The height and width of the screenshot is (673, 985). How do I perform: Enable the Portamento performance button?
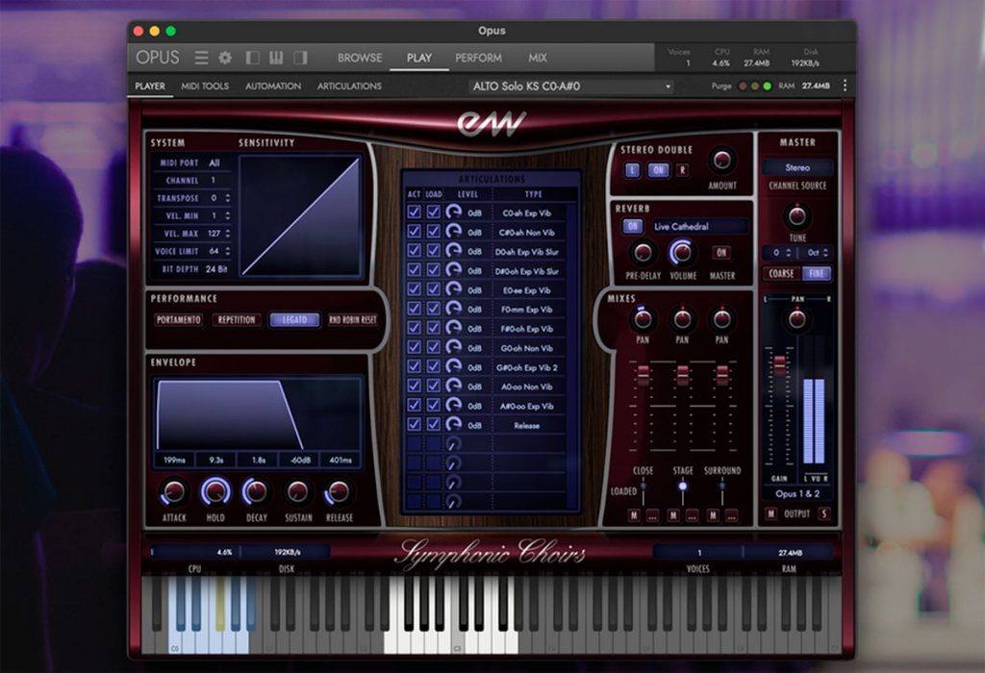pyautogui.click(x=178, y=319)
